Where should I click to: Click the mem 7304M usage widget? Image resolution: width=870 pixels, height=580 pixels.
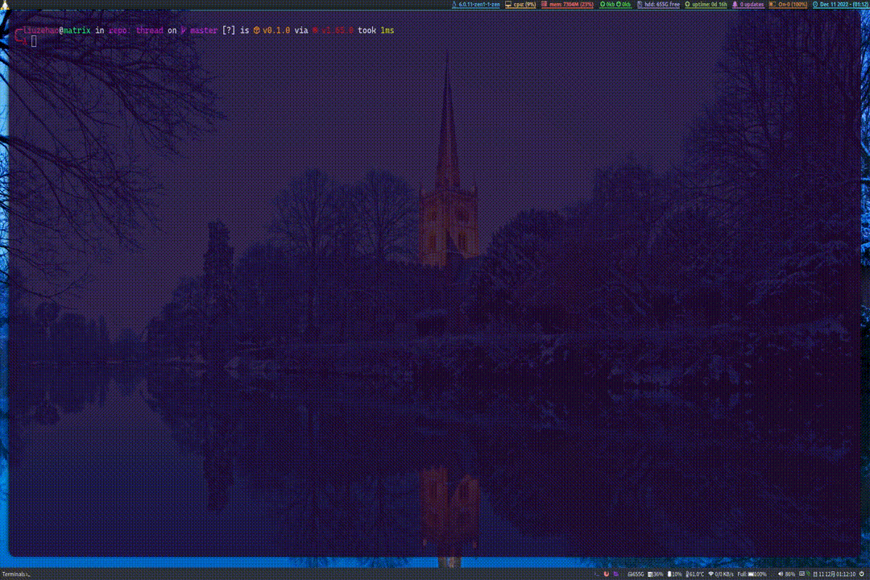tap(567, 5)
